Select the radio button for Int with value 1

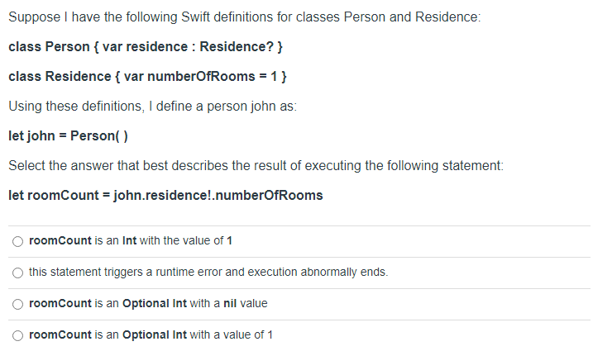click(17, 241)
